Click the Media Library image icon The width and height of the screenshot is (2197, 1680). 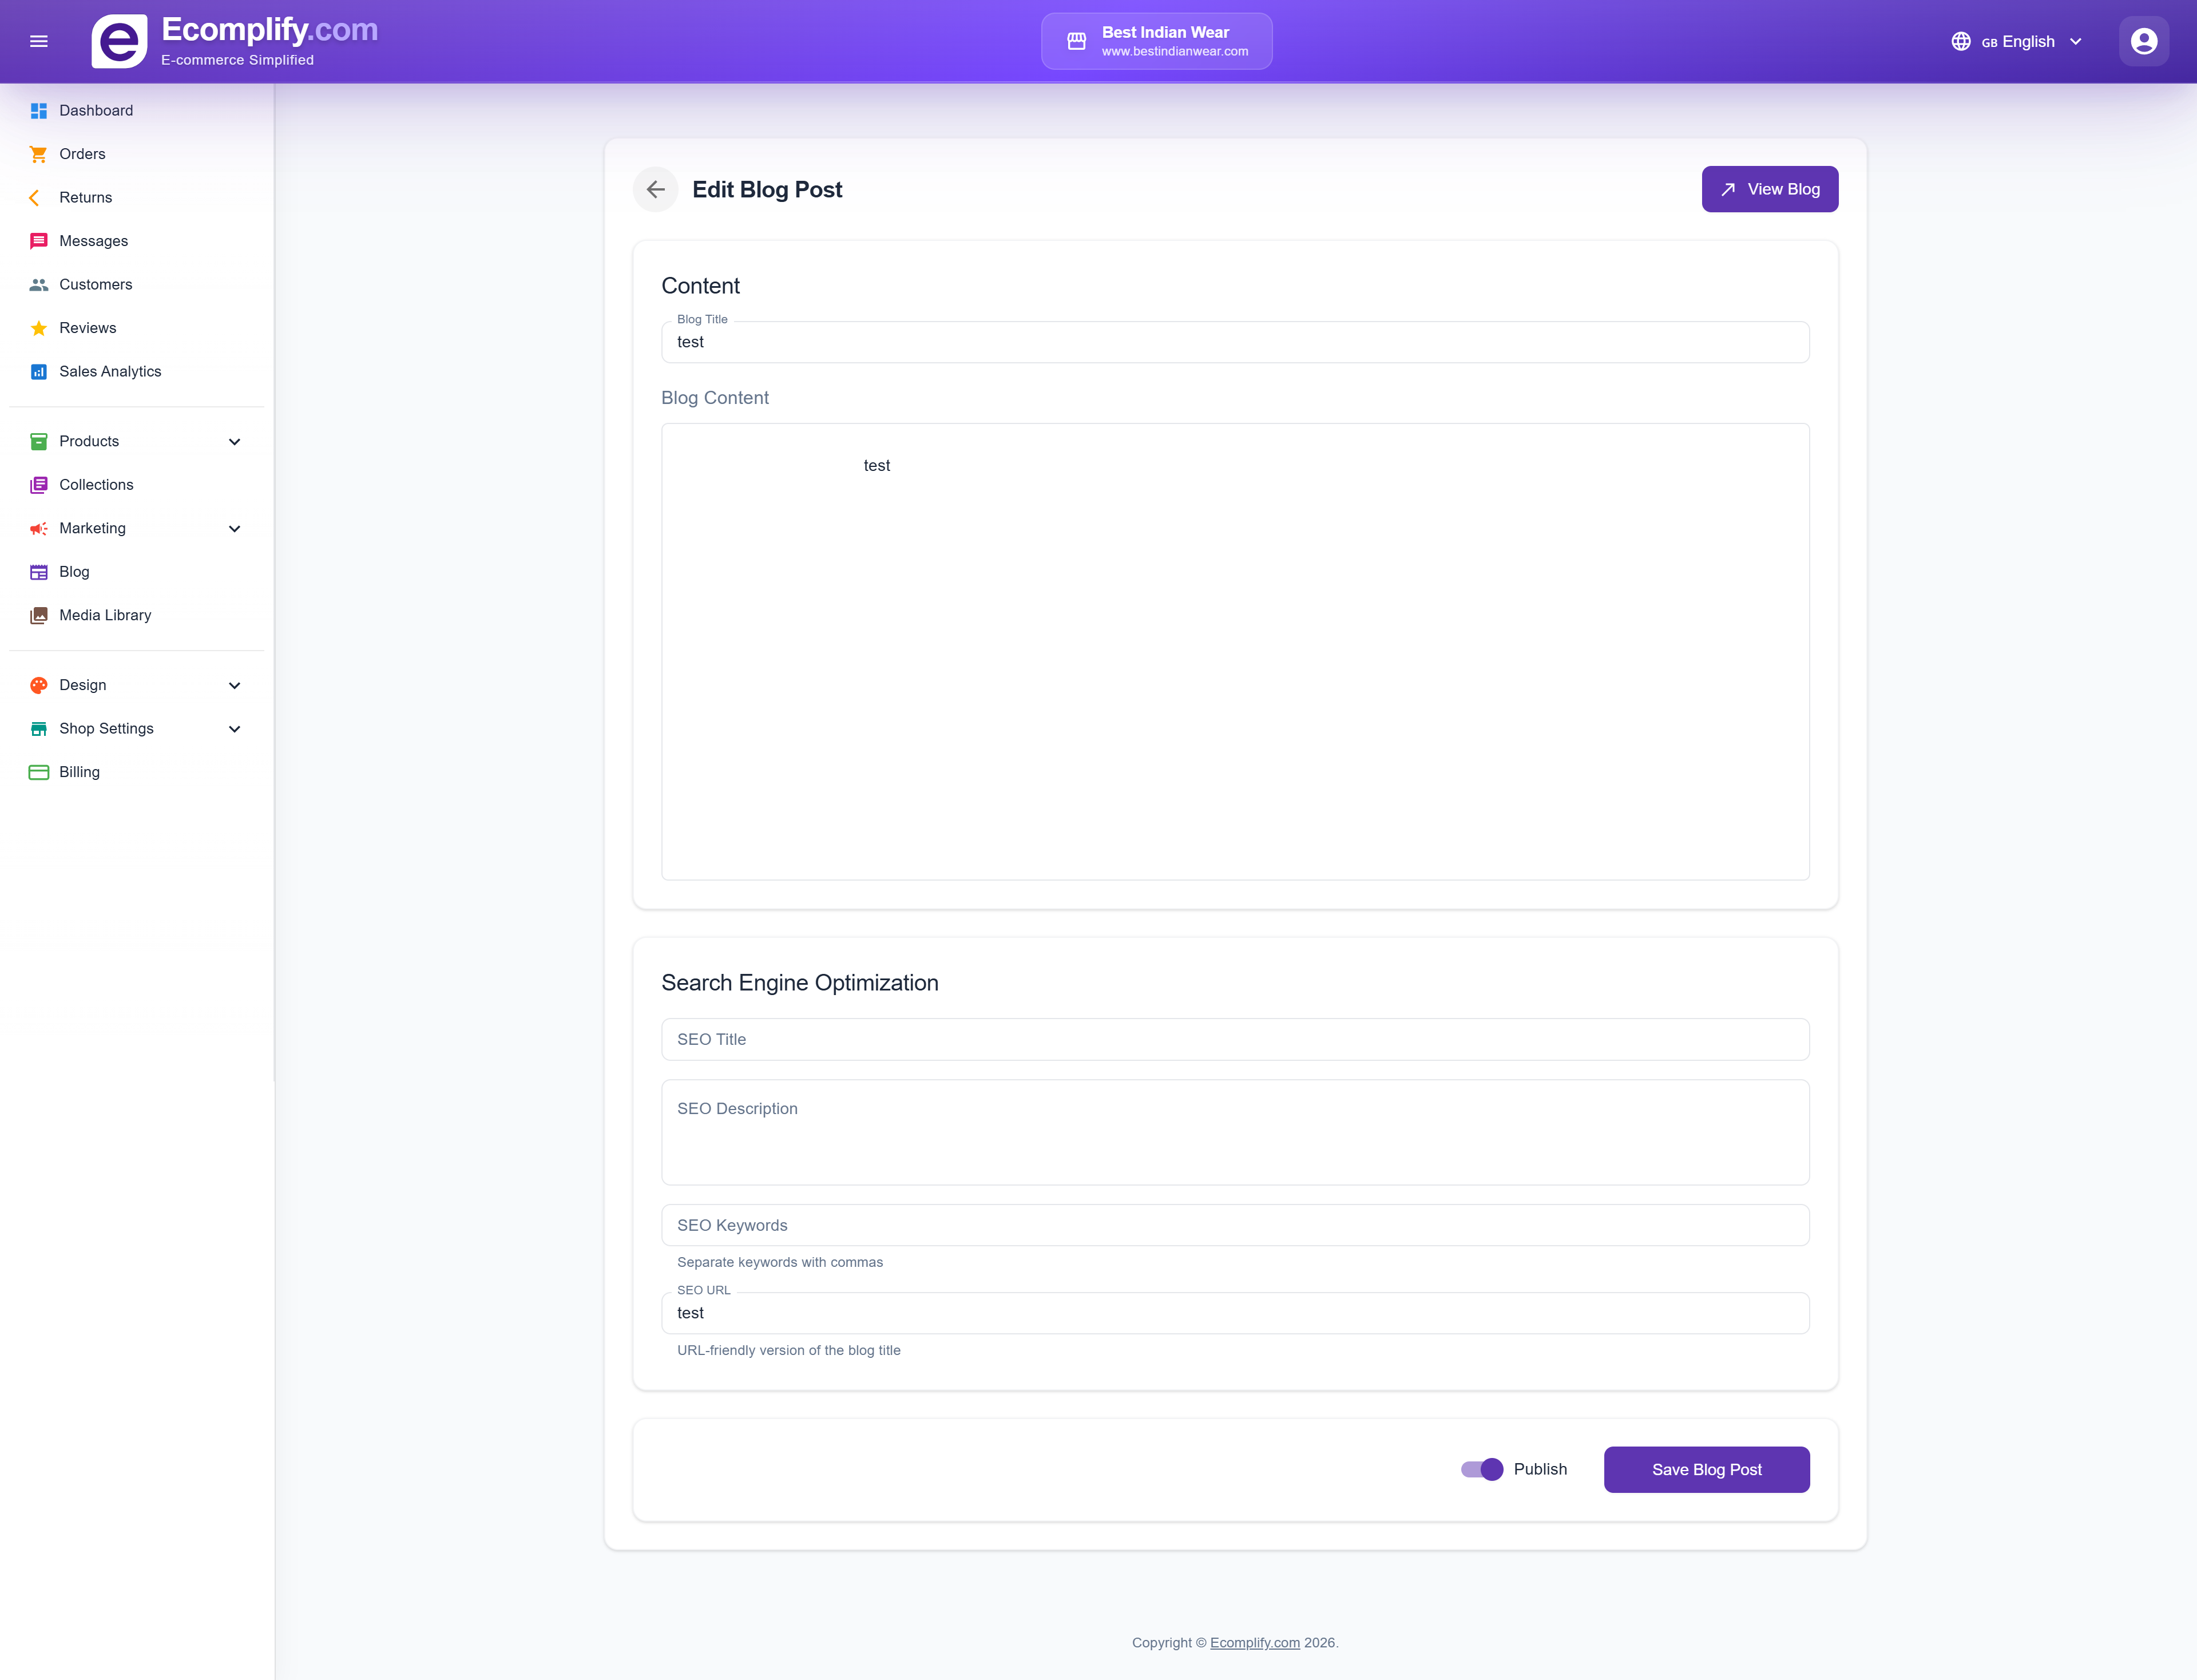point(38,615)
